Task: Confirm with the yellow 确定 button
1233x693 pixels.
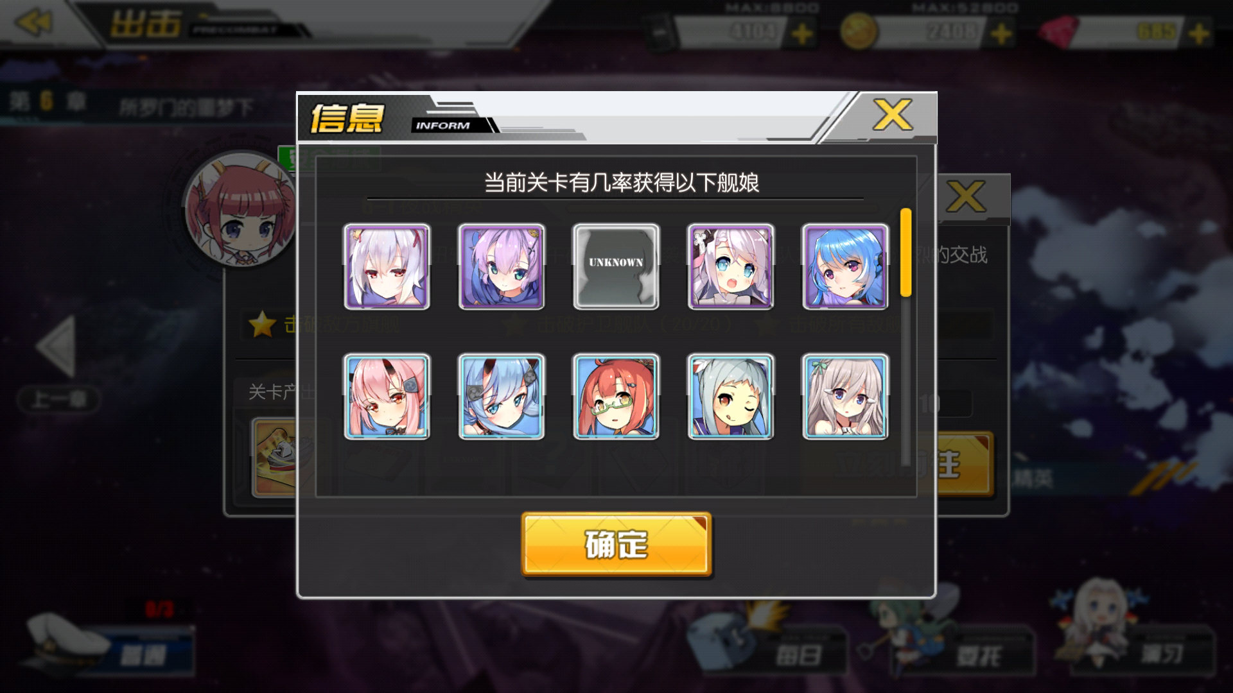Action: pos(616,544)
